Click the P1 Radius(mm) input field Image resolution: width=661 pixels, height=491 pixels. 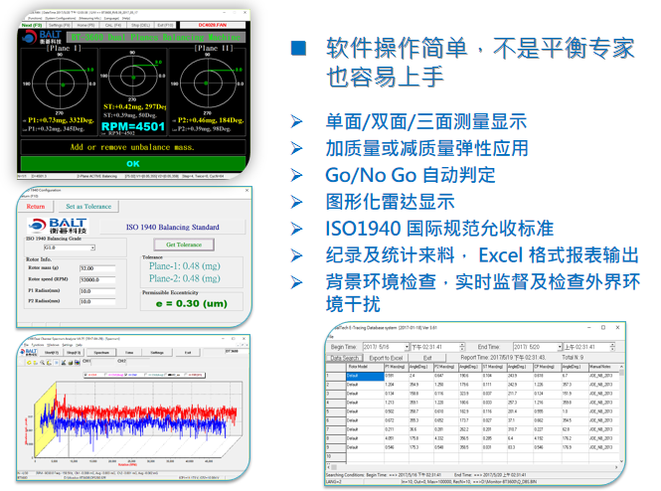coord(97,291)
